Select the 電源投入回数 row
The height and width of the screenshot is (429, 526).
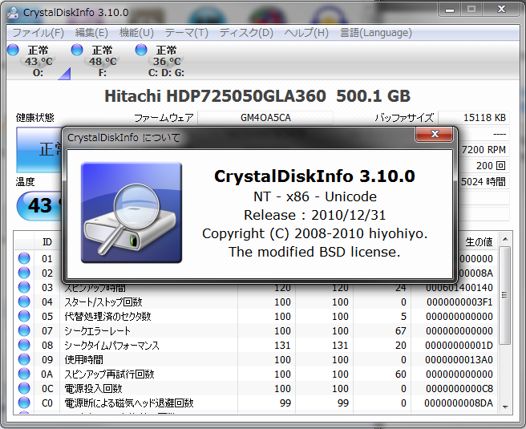[256, 388]
